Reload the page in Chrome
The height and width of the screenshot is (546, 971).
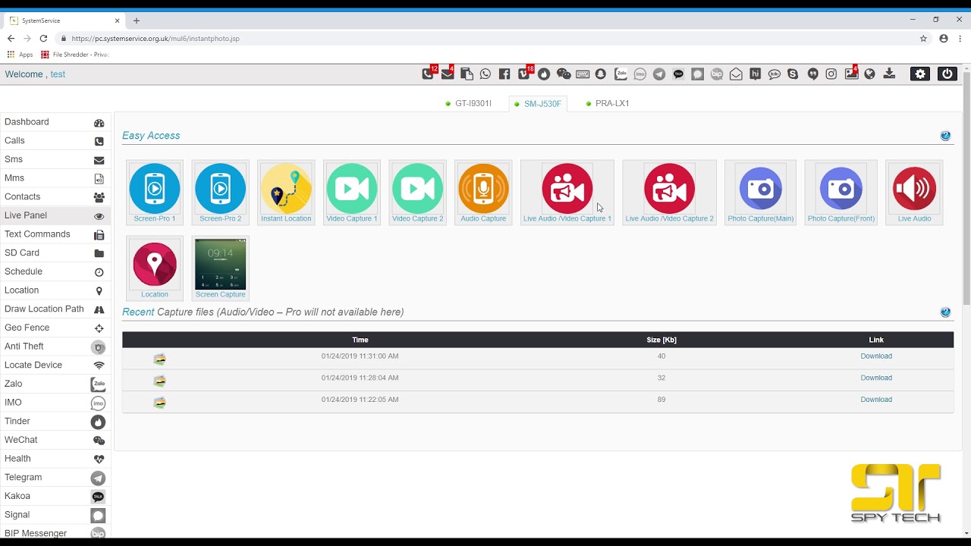point(43,39)
